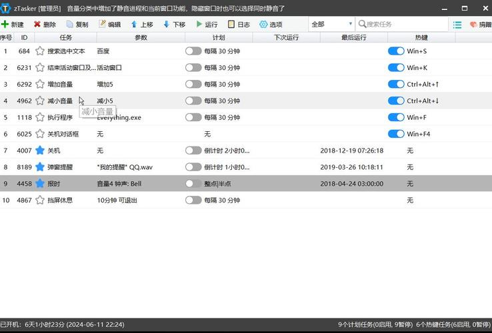Disable Win+F hotkey toggle

[x=396, y=117]
